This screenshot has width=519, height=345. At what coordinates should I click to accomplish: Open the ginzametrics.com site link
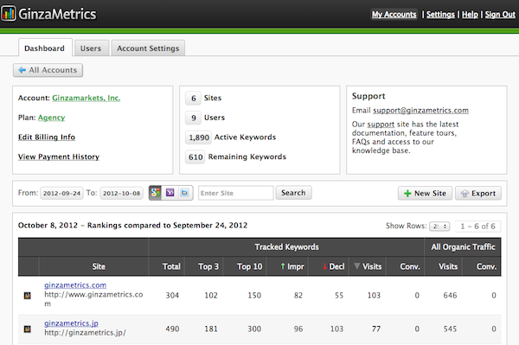(x=75, y=284)
